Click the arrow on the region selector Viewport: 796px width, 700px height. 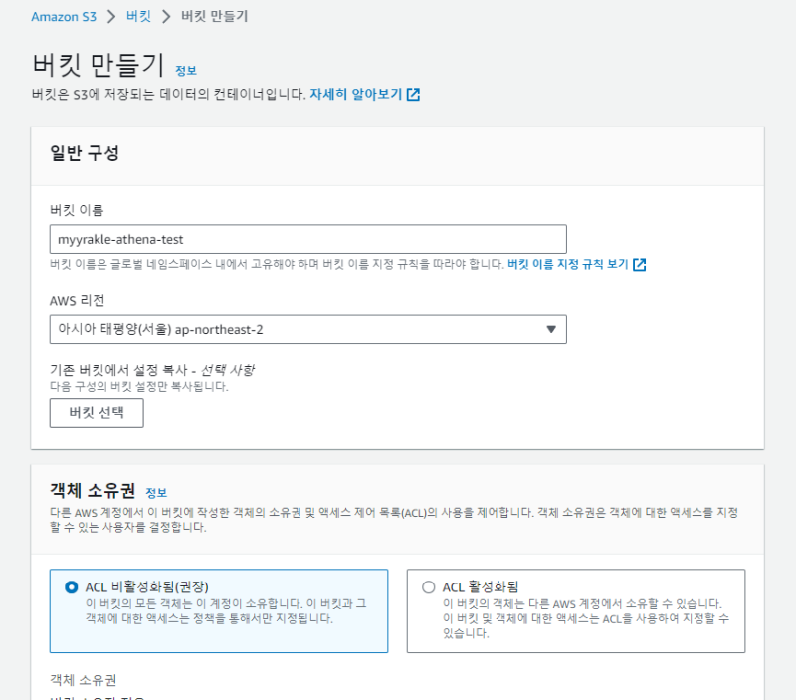(551, 330)
